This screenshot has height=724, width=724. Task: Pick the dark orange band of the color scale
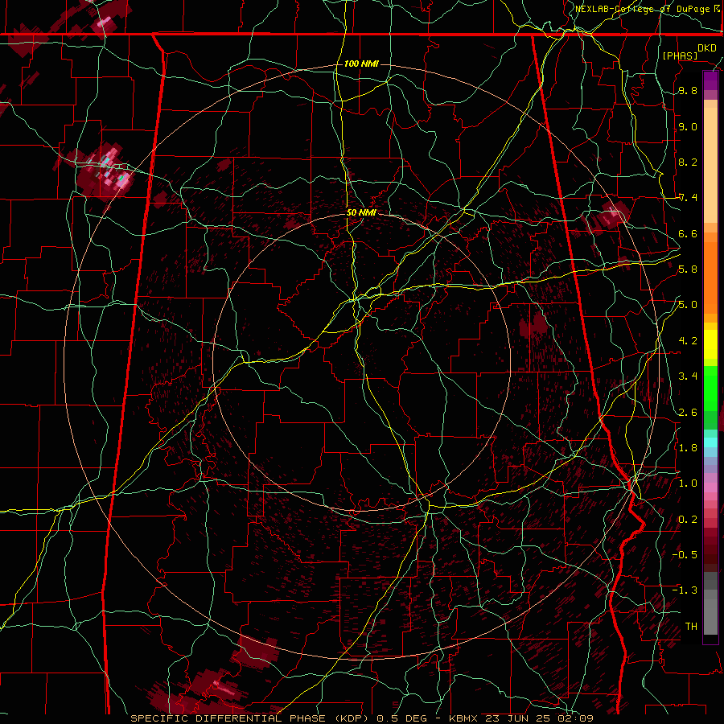tap(710, 278)
